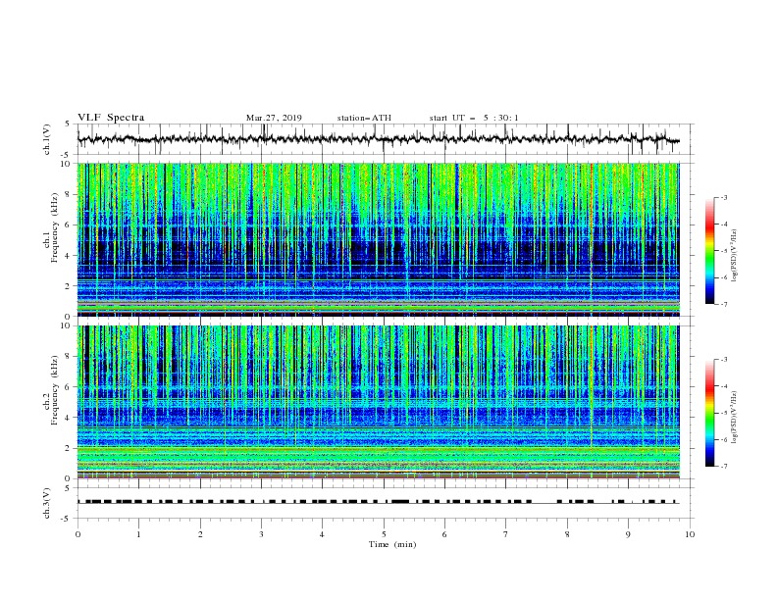
Task: Click the ch.1 PSD color scale bar
Action: (709, 251)
